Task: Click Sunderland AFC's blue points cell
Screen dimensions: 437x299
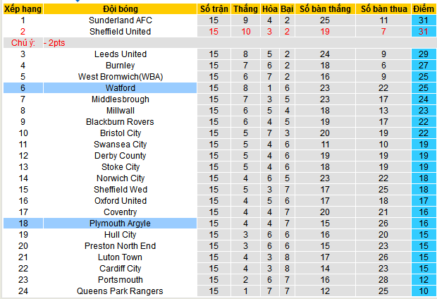Action: pos(424,20)
